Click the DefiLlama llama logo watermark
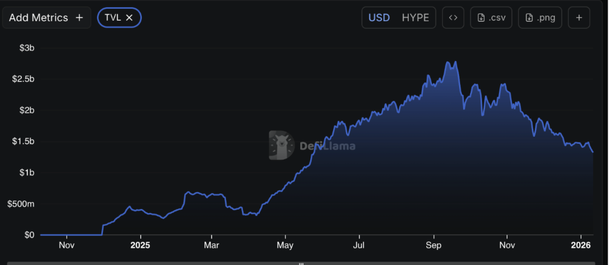The height and width of the screenshot is (265, 609). pos(281,145)
